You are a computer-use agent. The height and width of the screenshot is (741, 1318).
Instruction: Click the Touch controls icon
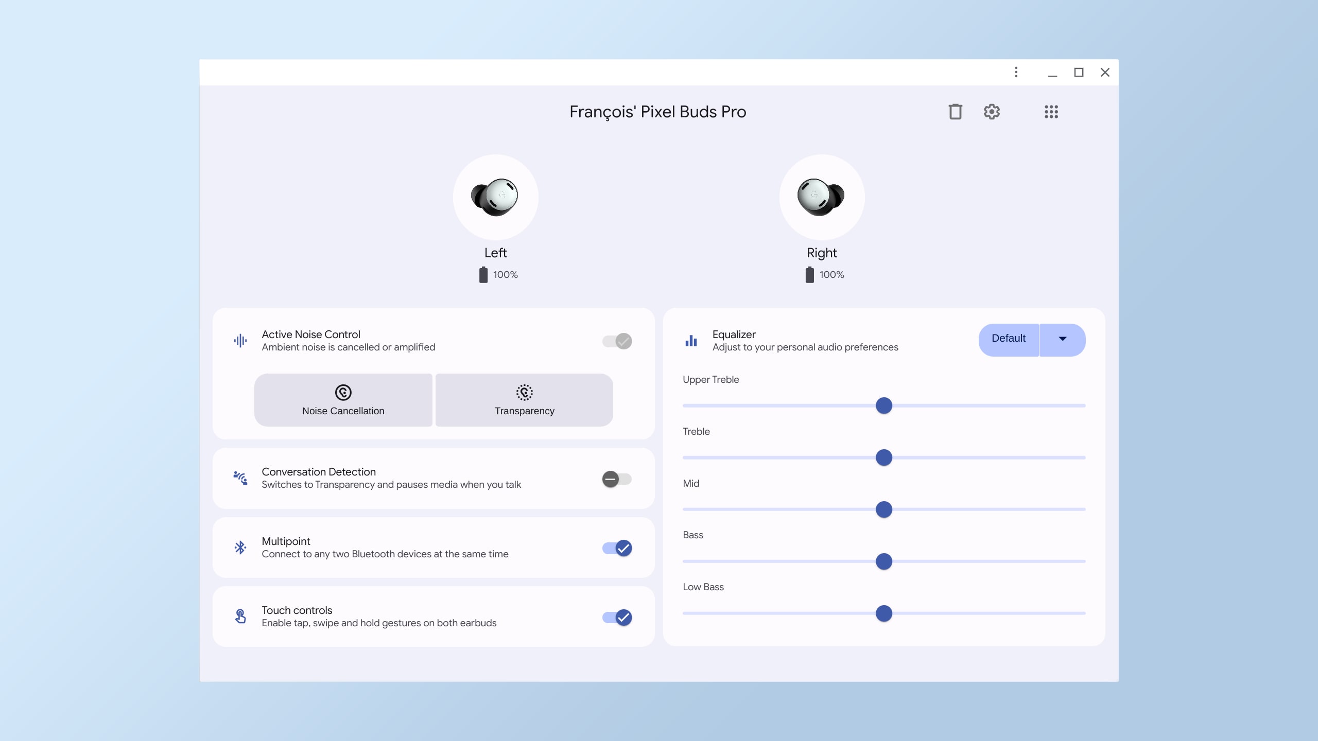(241, 616)
